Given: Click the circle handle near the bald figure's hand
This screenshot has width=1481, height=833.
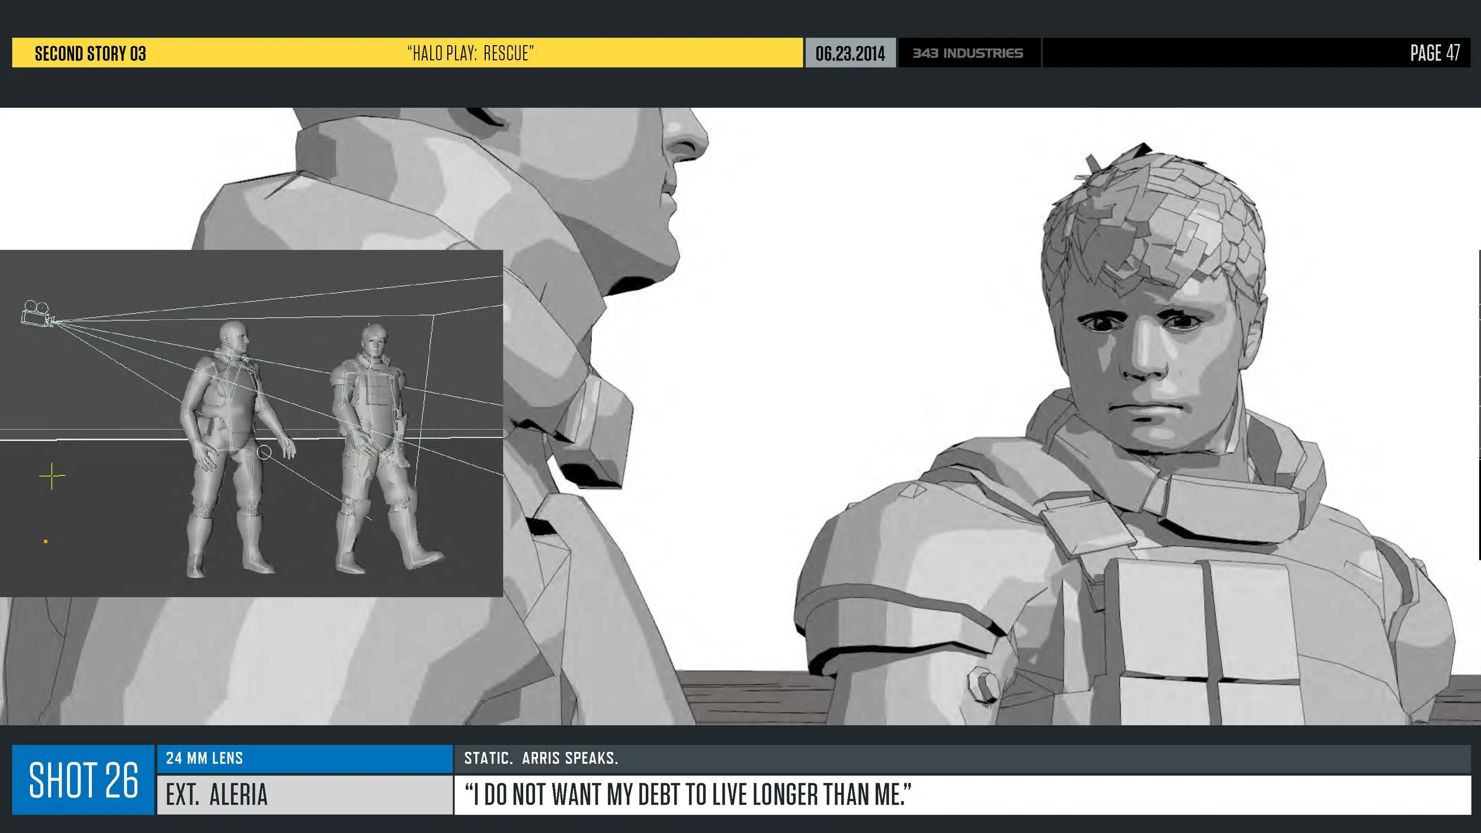Looking at the screenshot, I should click(x=264, y=453).
